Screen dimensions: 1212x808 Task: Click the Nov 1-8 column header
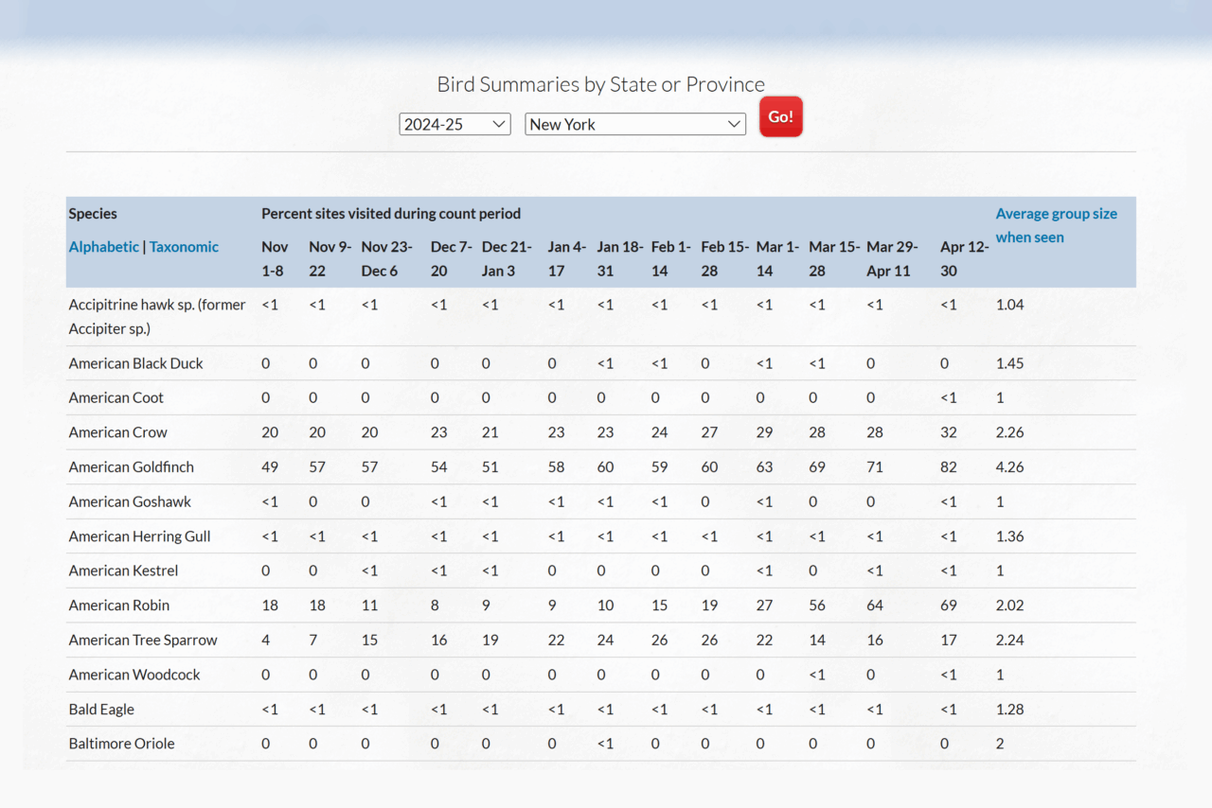[275, 258]
